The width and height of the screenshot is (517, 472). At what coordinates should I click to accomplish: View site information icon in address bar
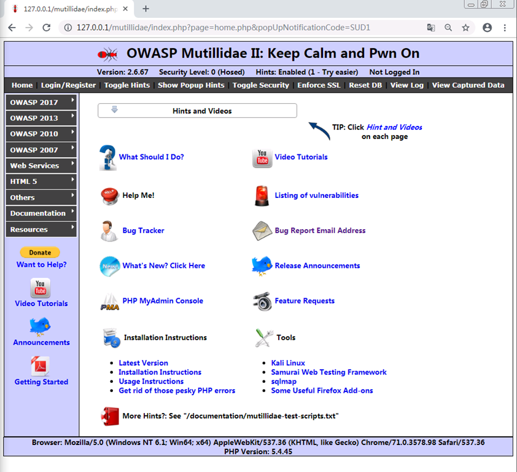68,28
